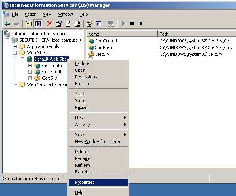This screenshot has height=196, width=236.
Task: Sort by the Name column header
Action: pos(122,34)
